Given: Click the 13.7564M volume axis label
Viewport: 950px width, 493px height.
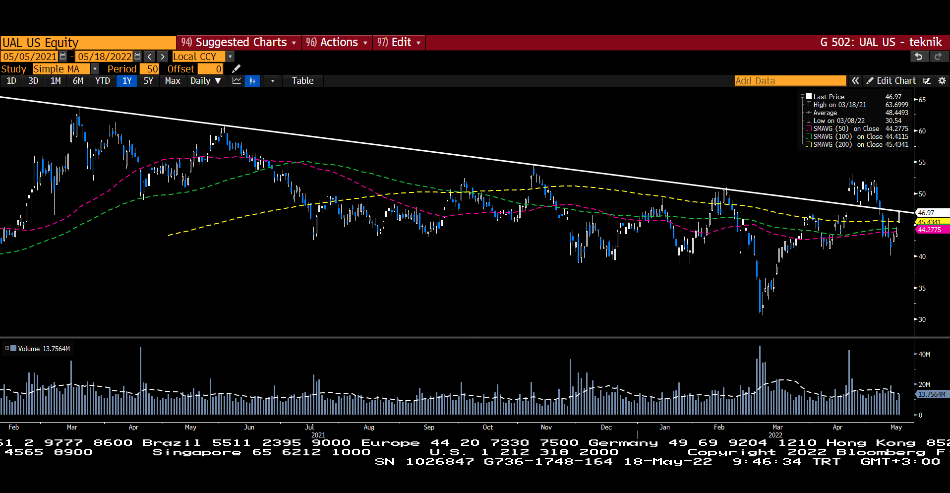Looking at the screenshot, I should (932, 394).
